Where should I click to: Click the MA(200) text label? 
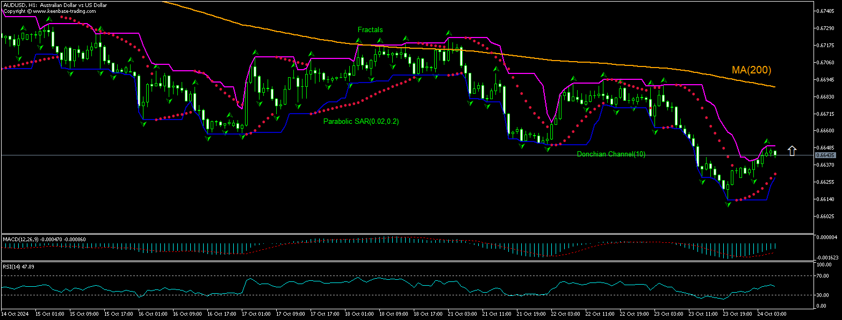point(750,70)
